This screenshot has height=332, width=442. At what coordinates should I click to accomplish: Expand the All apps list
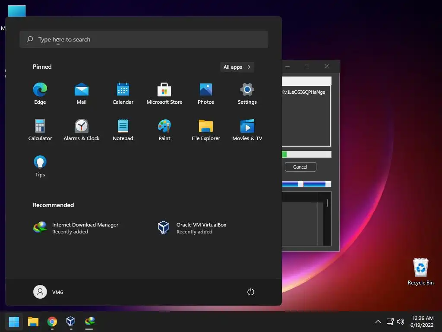click(237, 67)
